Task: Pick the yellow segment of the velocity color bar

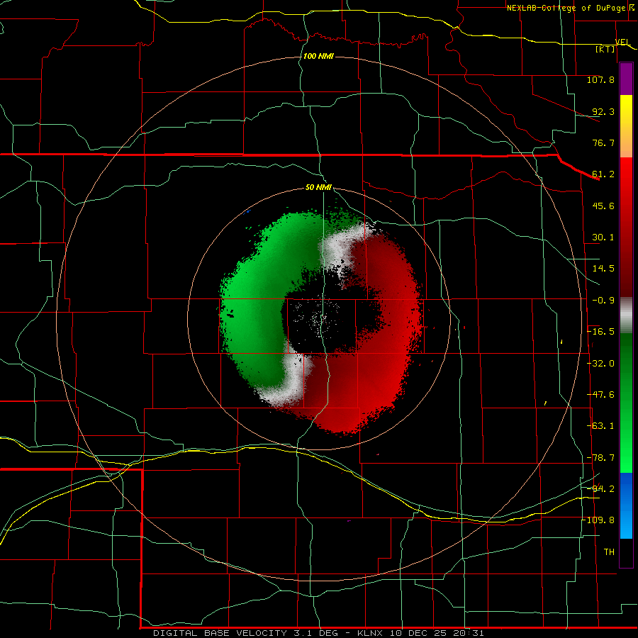Action: [626, 126]
